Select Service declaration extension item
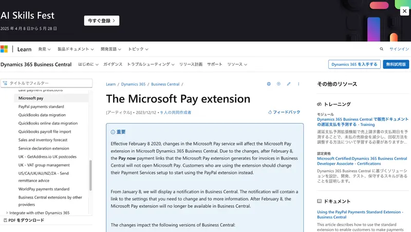Image resolution: width=411 pixels, height=232 pixels. click(x=44, y=148)
